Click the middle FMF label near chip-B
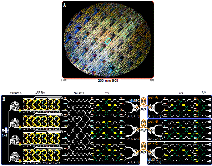 tap(143, 131)
